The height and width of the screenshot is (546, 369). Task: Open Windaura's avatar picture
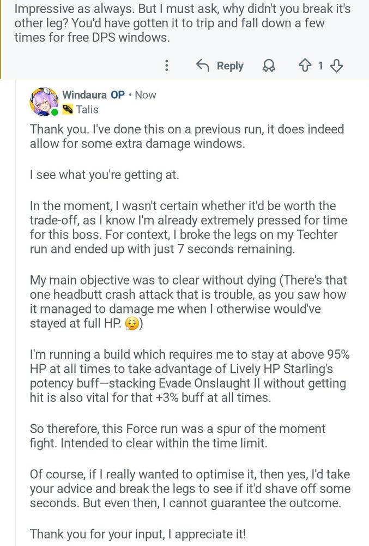(44, 102)
